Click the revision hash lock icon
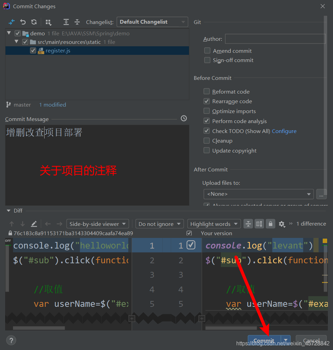333x350 pixels. tap(10, 233)
